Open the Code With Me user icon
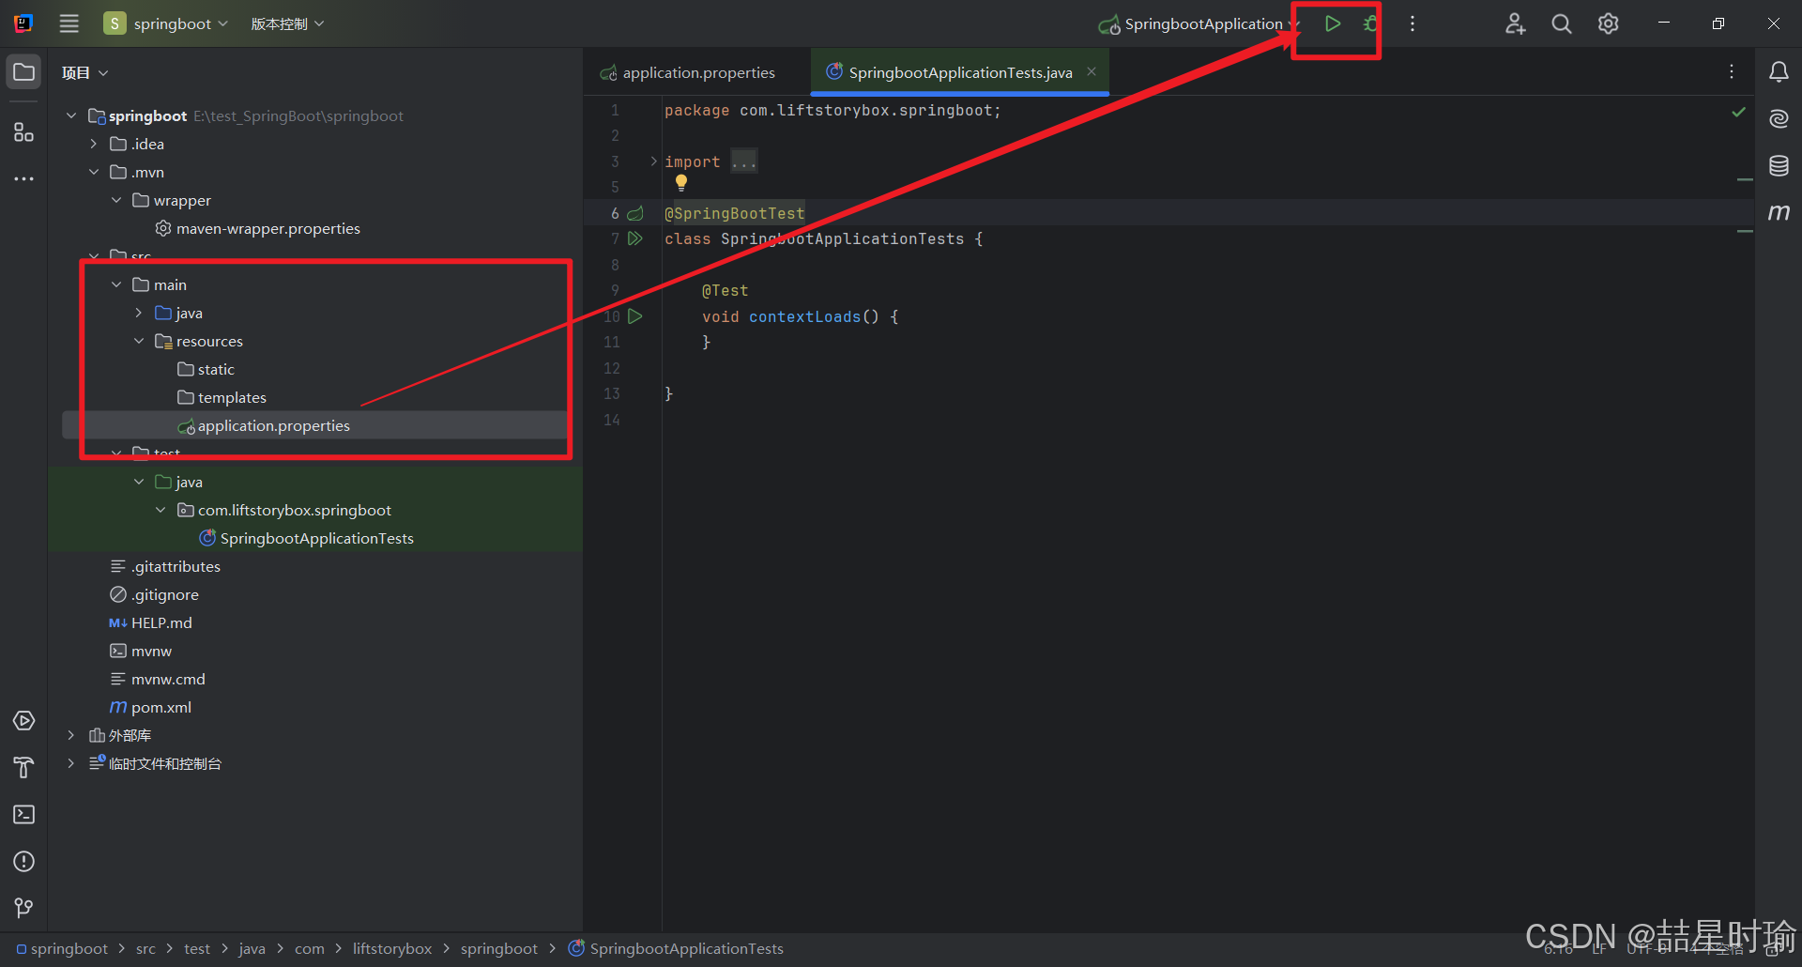The height and width of the screenshot is (967, 1802). (x=1516, y=23)
